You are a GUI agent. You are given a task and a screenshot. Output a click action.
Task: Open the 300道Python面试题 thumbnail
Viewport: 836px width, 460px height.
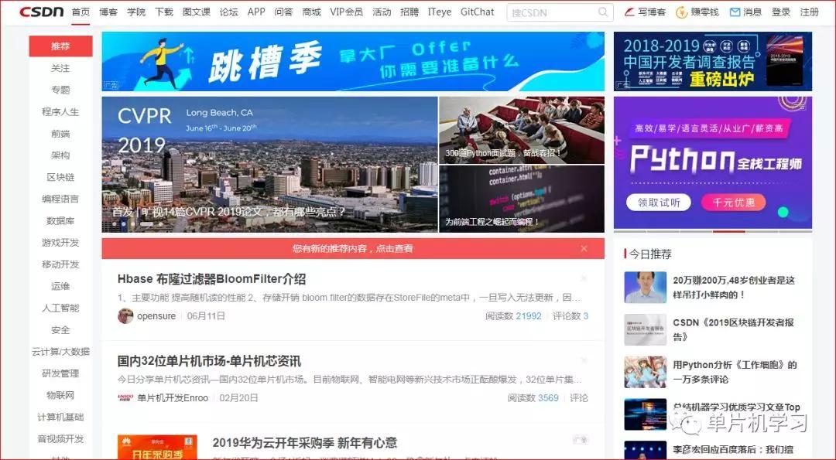pos(522,130)
